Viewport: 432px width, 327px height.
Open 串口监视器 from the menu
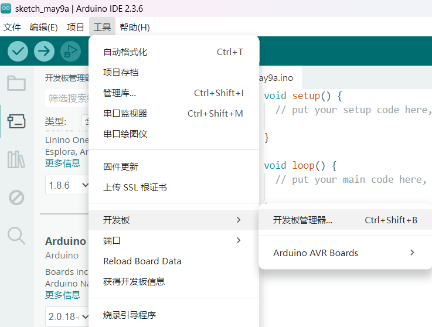pos(174,114)
